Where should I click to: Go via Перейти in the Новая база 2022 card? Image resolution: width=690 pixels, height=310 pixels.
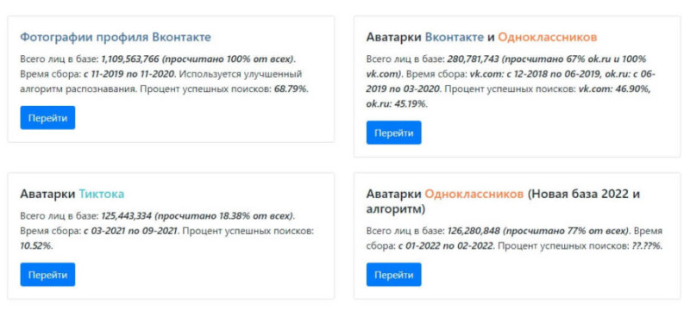coord(394,275)
